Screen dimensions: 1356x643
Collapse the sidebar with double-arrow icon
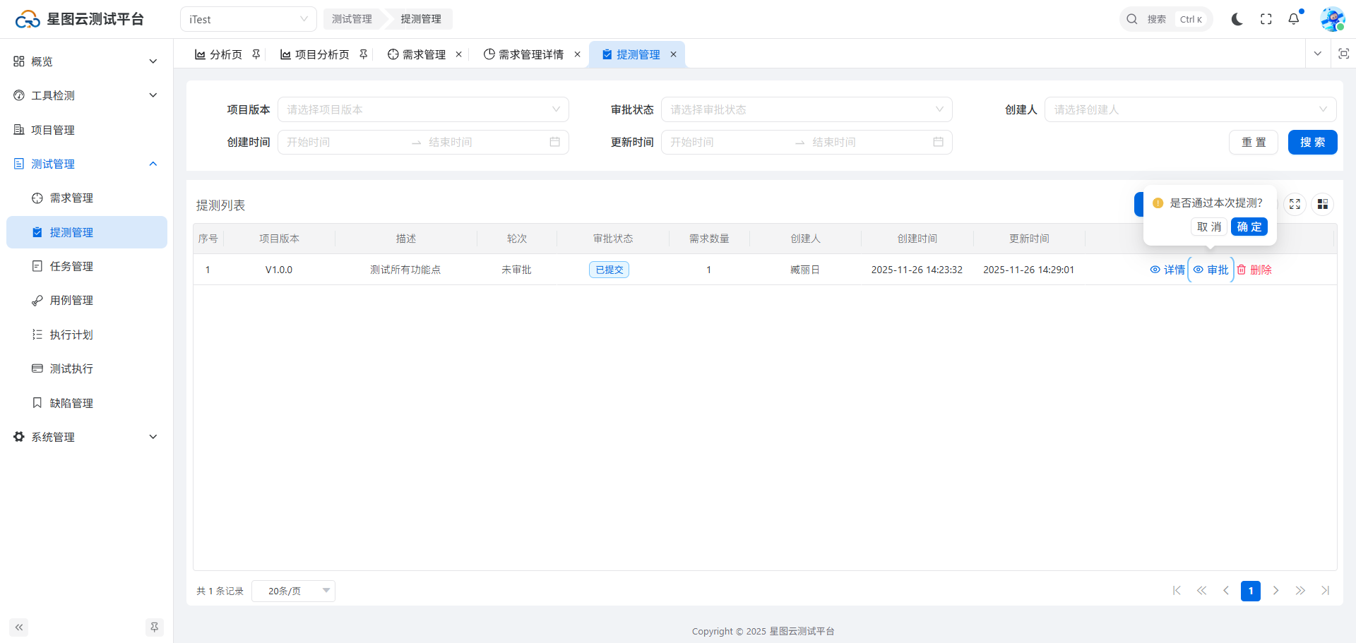coord(19,627)
